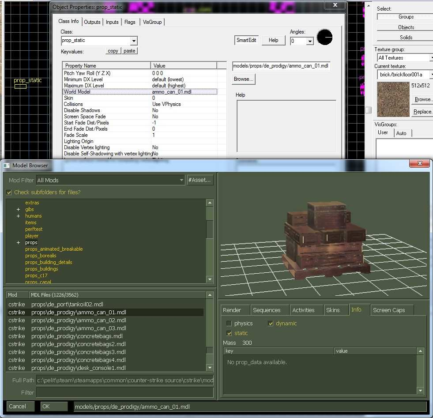Click the Browse button for World Model
This screenshot has width=433, height=418.
coord(244,79)
